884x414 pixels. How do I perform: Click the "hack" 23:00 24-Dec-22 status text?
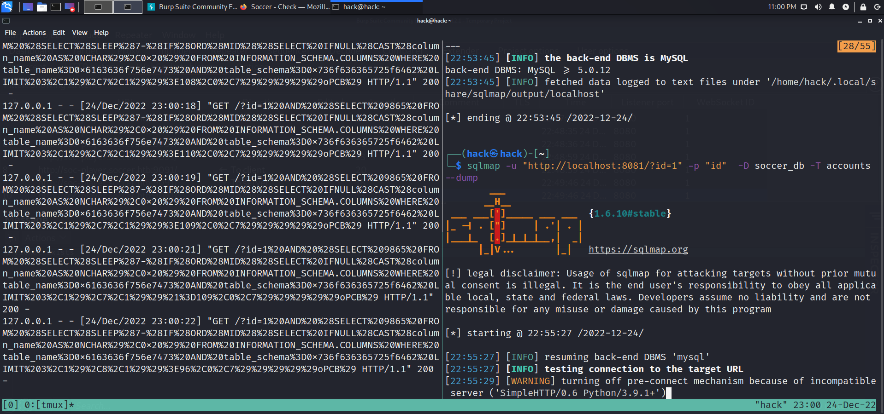click(815, 405)
